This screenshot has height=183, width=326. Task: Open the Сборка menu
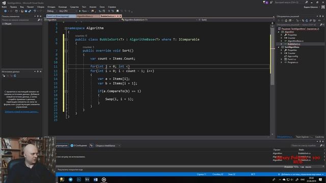tap(41, 7)
